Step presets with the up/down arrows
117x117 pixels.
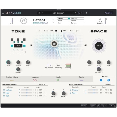pos(74,13)
